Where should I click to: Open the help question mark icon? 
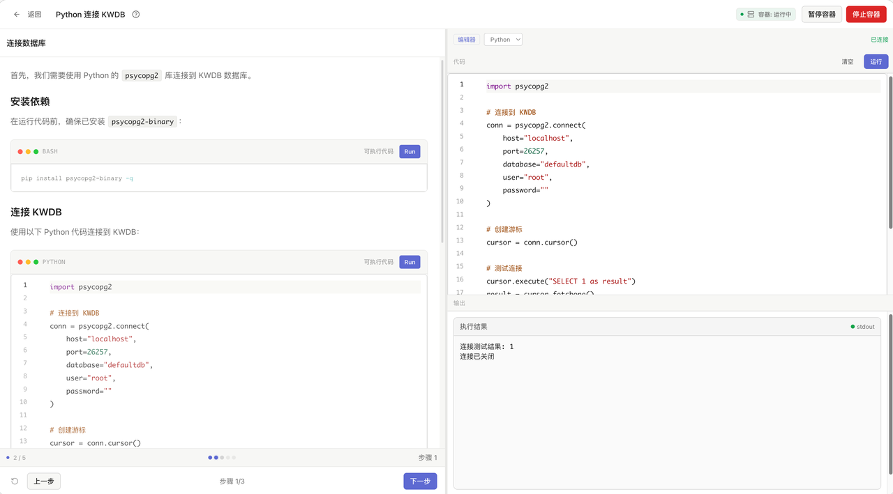pyautogui.click(x=136, y=14)
